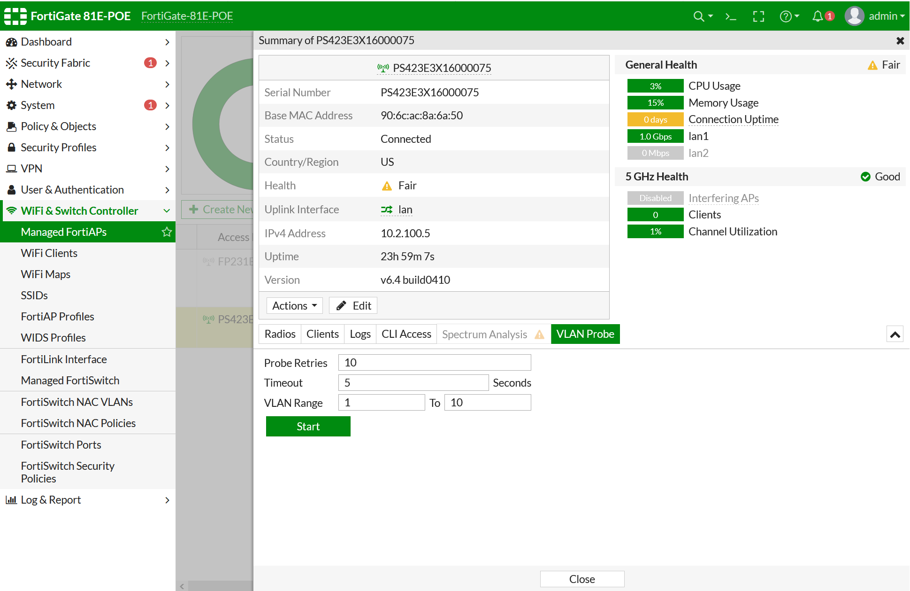Viewport: 910px width, 591px height.
Task: Click the WiFi & Switch Controller wifi icon
Action: pos(11,211)
